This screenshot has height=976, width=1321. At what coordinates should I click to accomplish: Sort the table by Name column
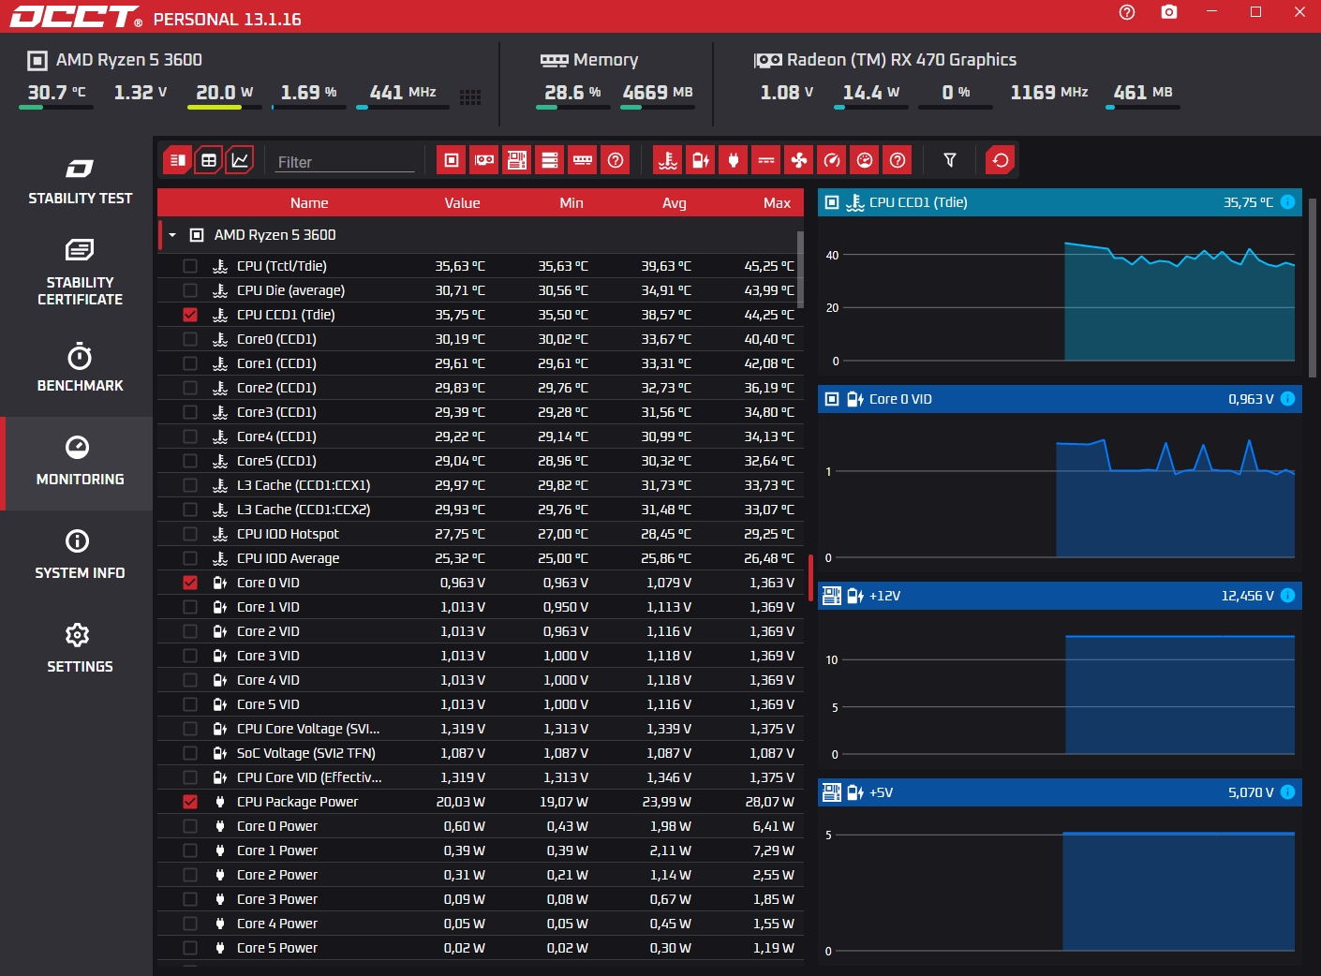309,203
